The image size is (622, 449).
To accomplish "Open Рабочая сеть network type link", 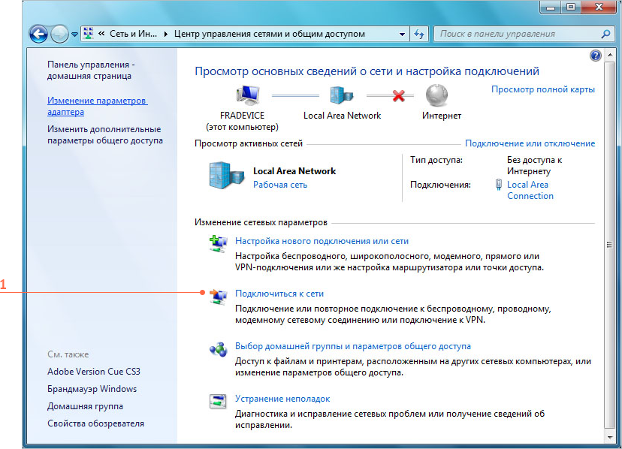I will click(280, 185).
